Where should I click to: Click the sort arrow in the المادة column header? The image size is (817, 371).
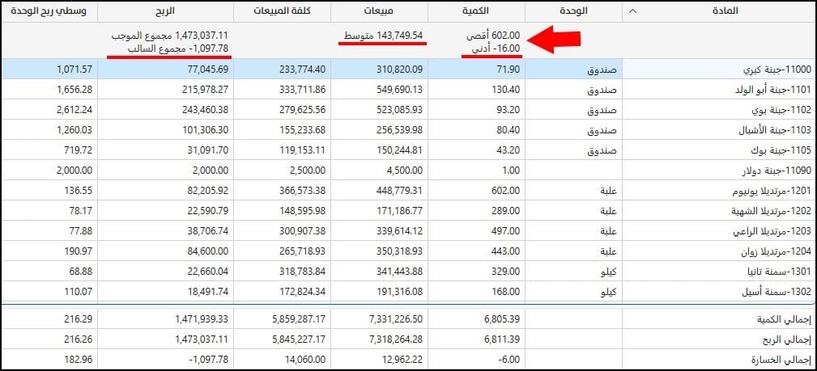click(x=632, y=11)
